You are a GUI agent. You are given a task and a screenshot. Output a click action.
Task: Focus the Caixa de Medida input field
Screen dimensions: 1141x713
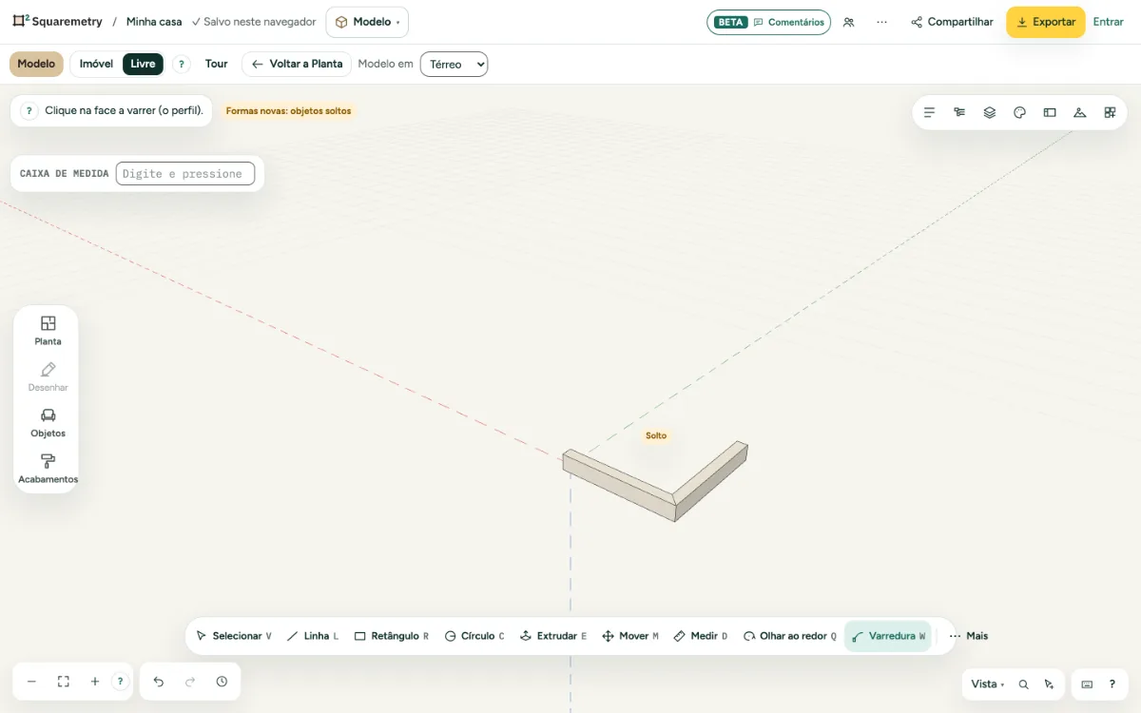[185, 173]
